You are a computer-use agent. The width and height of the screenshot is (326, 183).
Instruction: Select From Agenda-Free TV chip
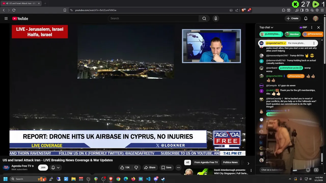(x=206, y=162)
